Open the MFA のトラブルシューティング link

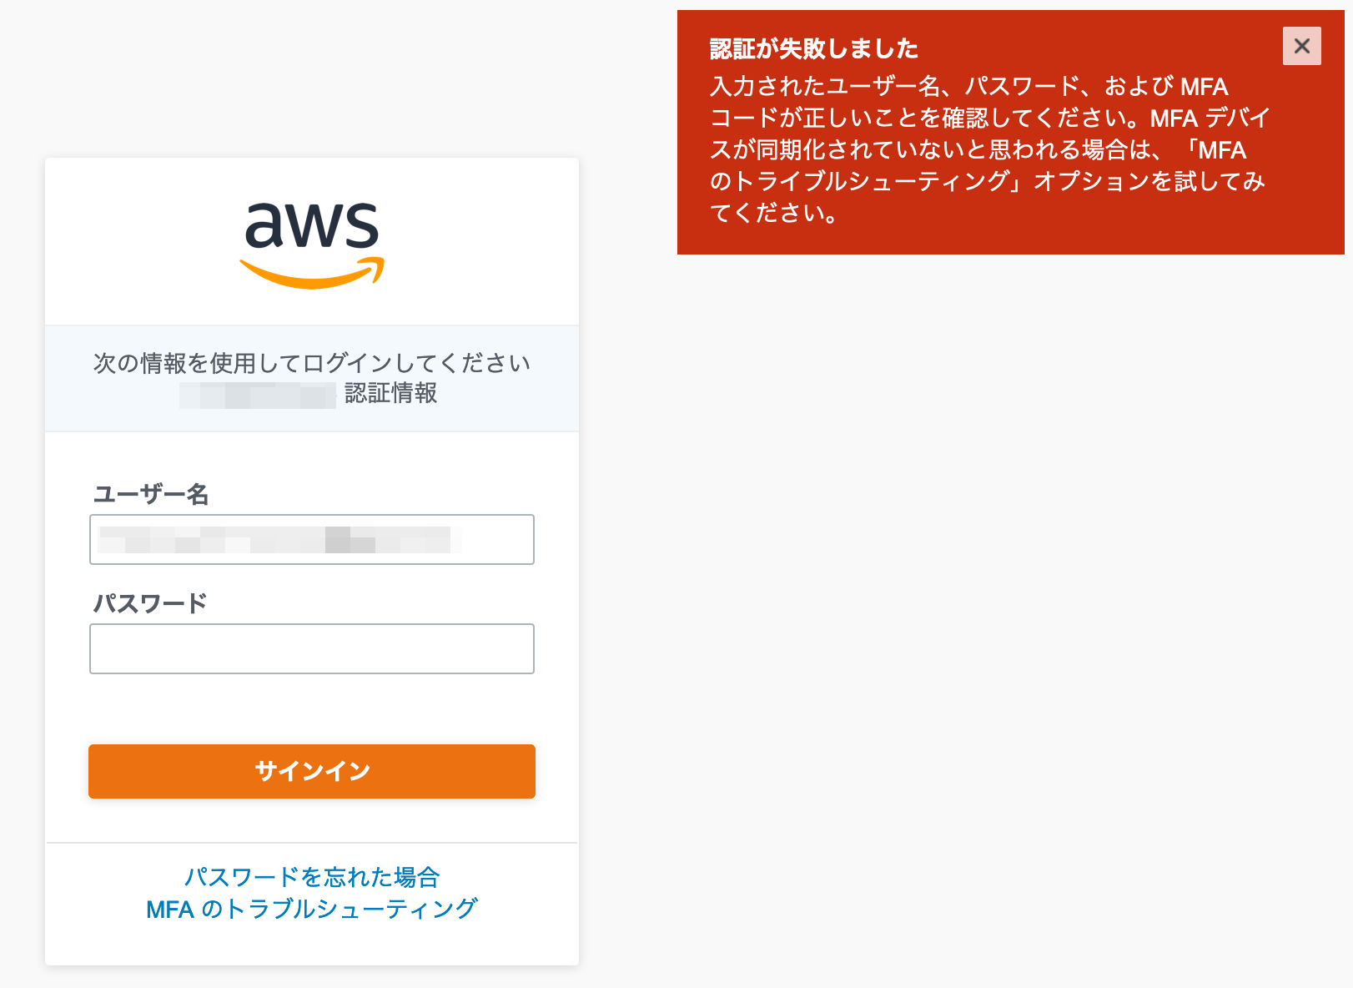coord(311,910)
